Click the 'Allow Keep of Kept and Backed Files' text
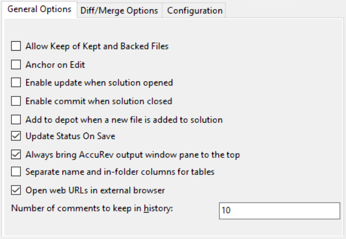Image resolution: width=346 pixels, height=239 pixels. click(97, 47)
